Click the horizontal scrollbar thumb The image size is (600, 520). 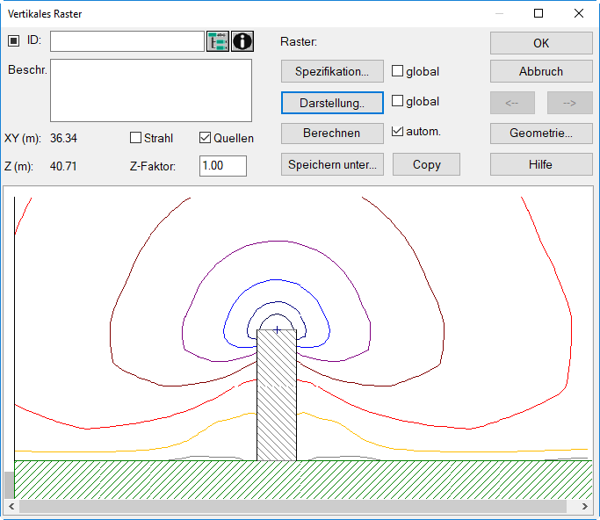pyautogui.click(x=293, y=506)
